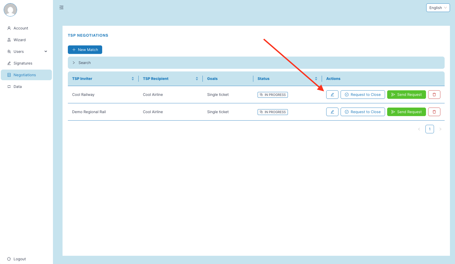Send Request for Cool Railway row
The width and height of the screenshot is (455, 264).
pos(406,95)
